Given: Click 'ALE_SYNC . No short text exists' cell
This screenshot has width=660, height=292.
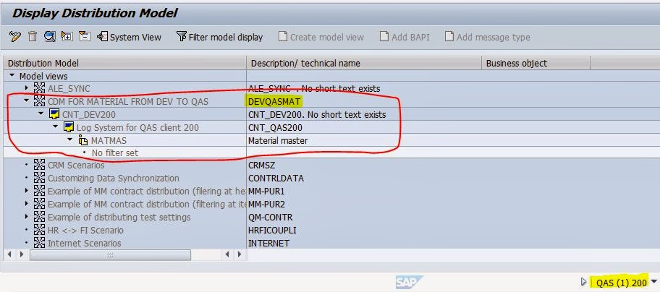Looking at the screenshot, I should click(x=314, y=89).
